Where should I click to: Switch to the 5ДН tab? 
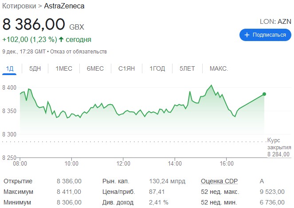pyautogui.click(x=35, y=69)
